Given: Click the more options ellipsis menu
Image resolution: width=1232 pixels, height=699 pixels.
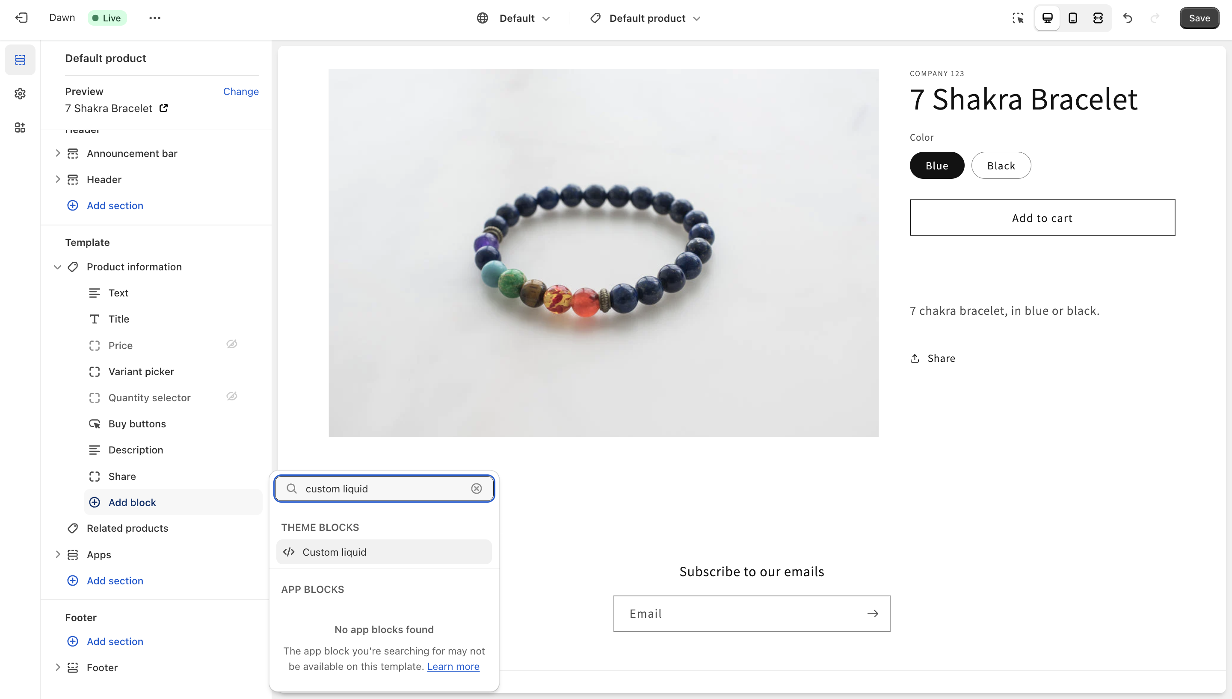Looking at the screenshot, I should pos(155,18).
